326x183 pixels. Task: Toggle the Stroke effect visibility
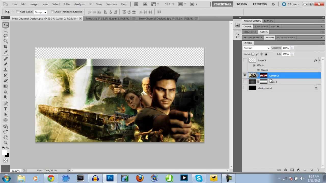coord(258,70)
